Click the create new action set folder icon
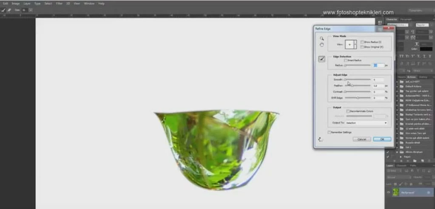Image resolution: width=435 pixels, height=209 pixels. pyautogui.click(x=415, y=161)
